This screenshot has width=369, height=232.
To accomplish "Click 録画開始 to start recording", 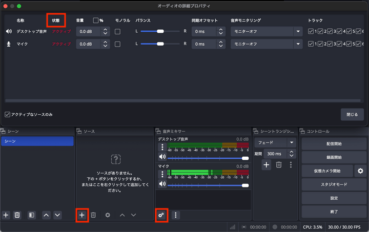I will (x=334, y=157).
